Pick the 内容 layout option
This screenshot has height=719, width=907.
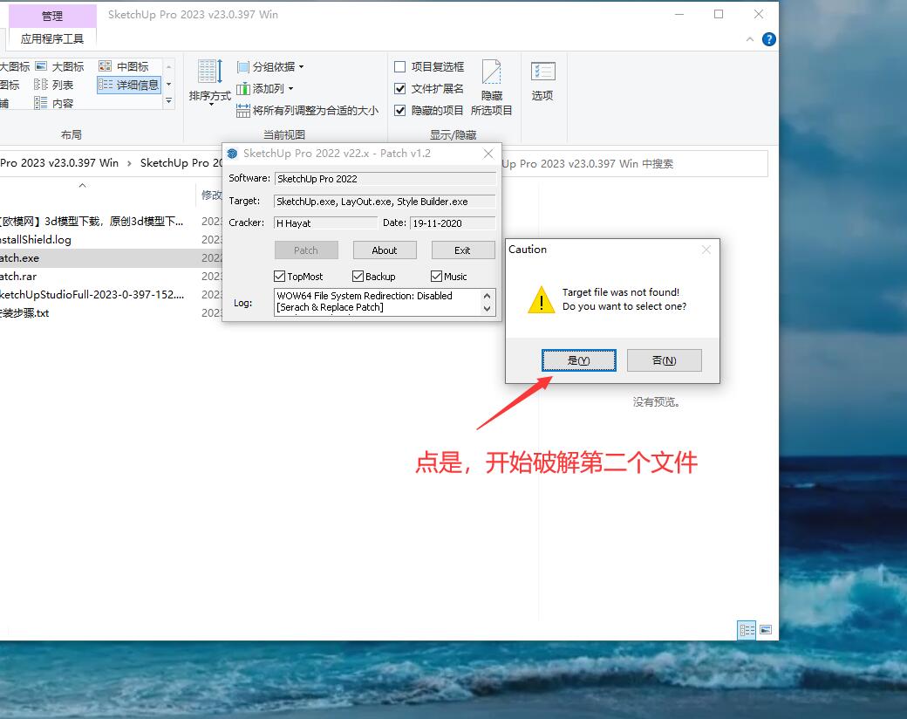[54, 104]
